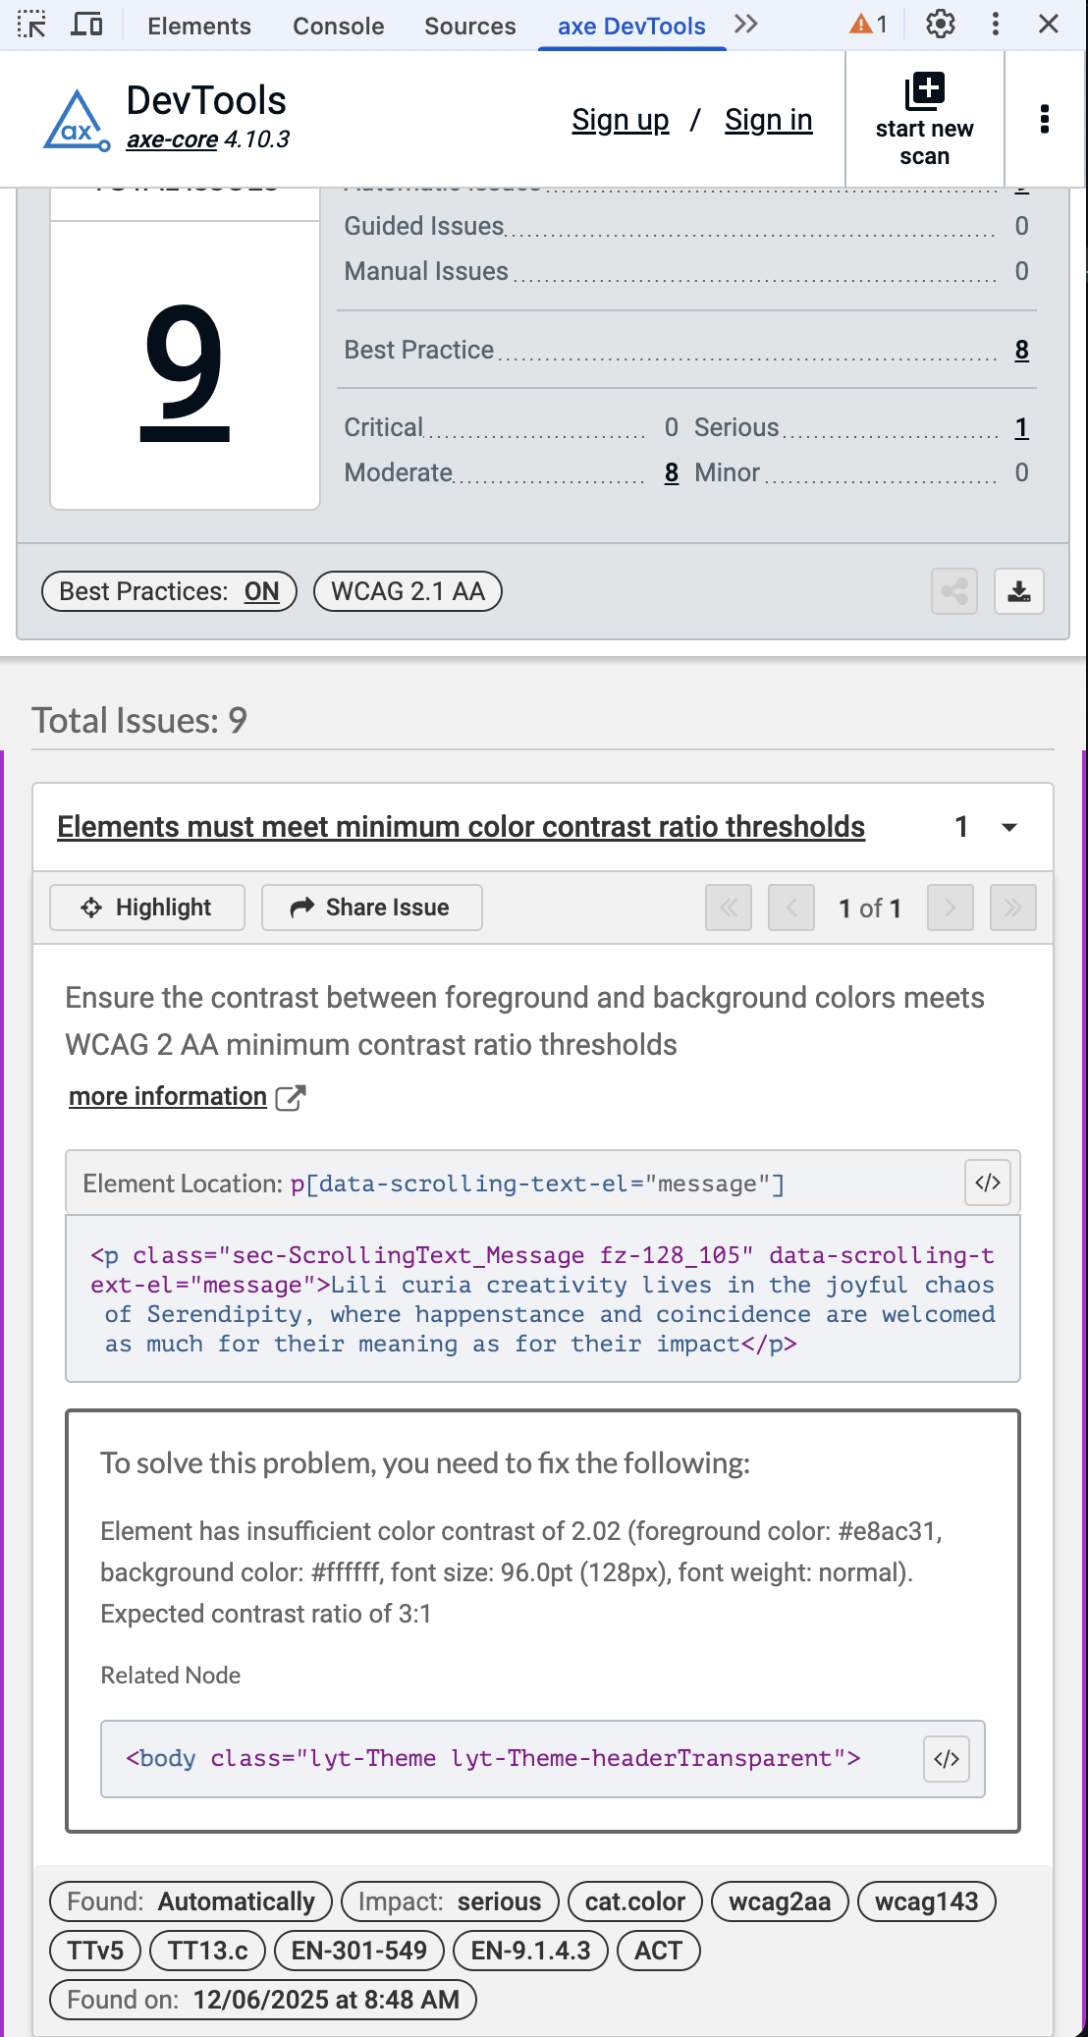This screenshot has height=2037, width=1088.
Task: Open DevTools settings gear
Action: 940,25
